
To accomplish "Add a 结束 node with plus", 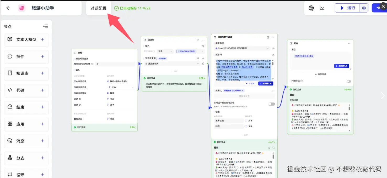I will pos(42,107).
